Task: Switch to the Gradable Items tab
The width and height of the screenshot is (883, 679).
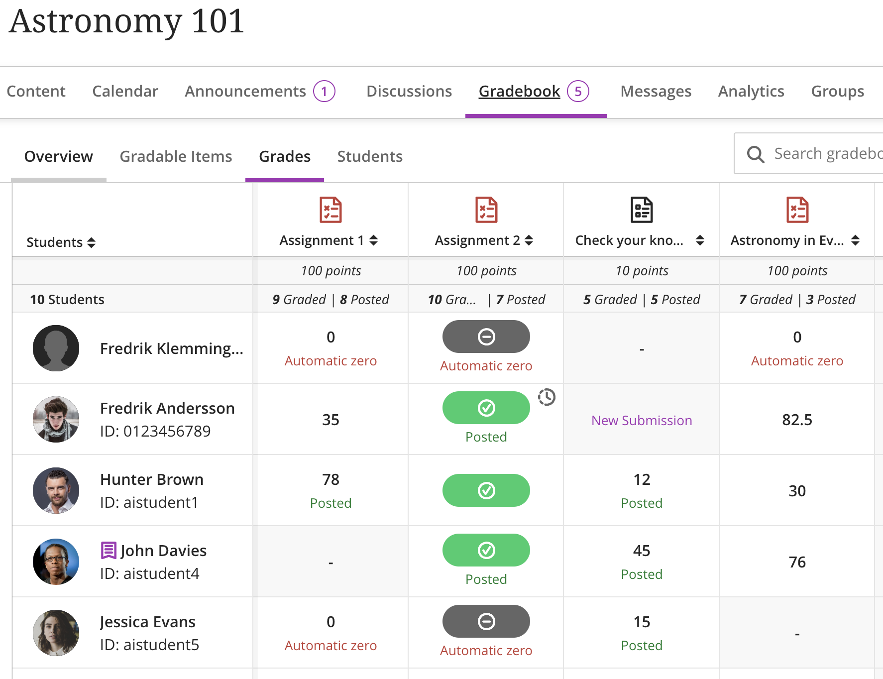Action: 175,156
